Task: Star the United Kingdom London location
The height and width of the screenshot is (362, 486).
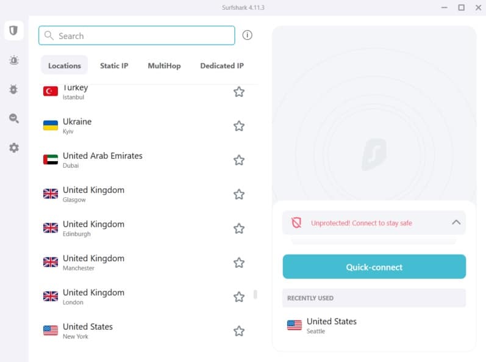Action: pyautogui.click(x=239, y=297)
